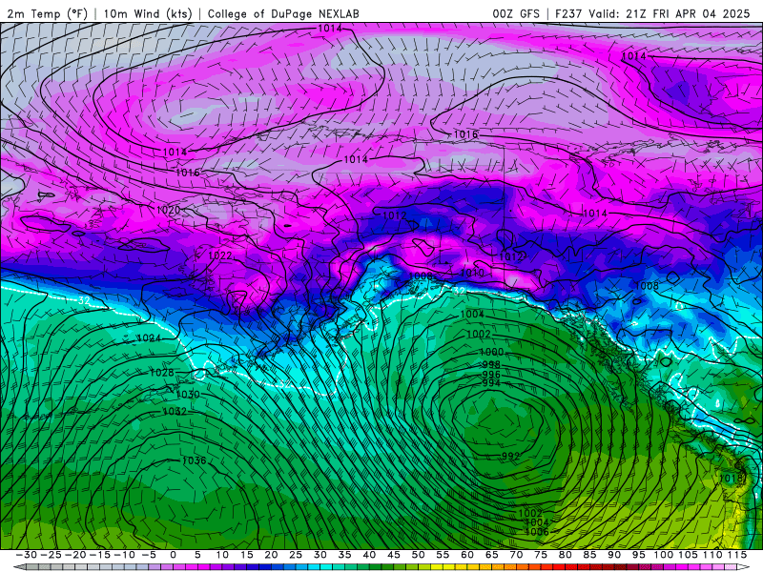The height and width of the screenshot is (572, 763).
Task: Click the 45 value on the temperature scale
Action: click(x=394, y=555)
